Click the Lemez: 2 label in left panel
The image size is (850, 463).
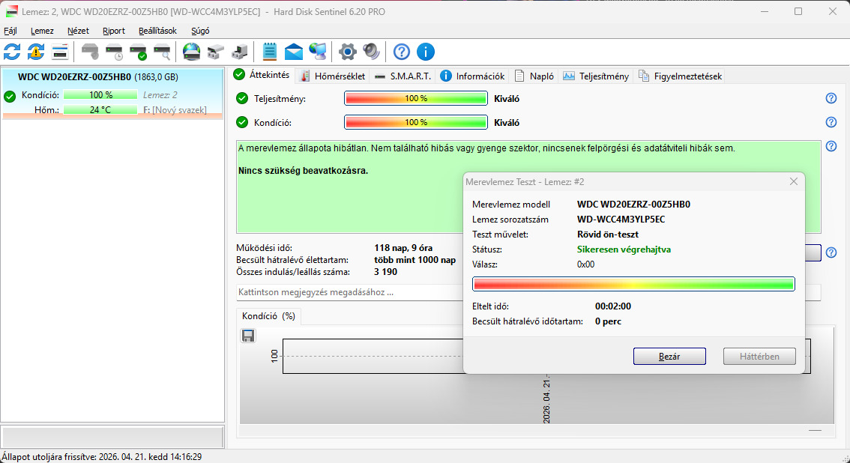[x=160, y=94]
